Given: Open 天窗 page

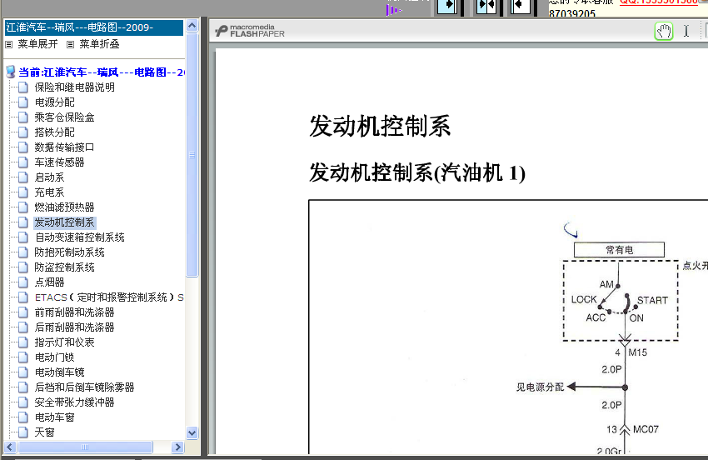Looking at the screenshot, I should [x=45, y=432].
